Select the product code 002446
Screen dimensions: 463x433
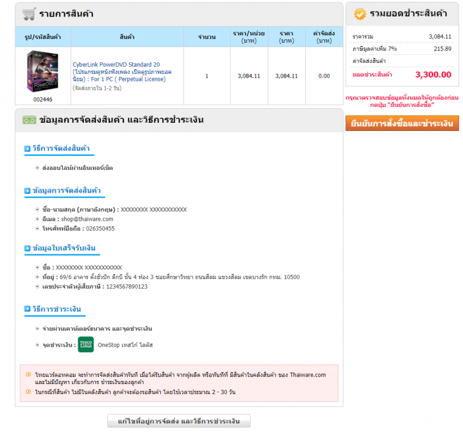click(x=43, y=99)
